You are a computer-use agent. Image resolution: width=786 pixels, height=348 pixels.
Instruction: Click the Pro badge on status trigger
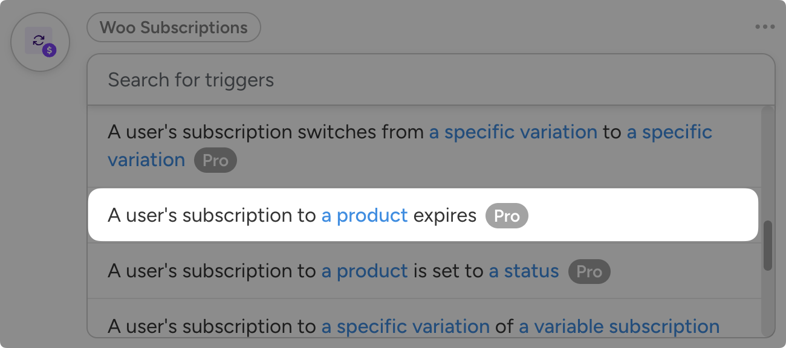pos(589,272)
